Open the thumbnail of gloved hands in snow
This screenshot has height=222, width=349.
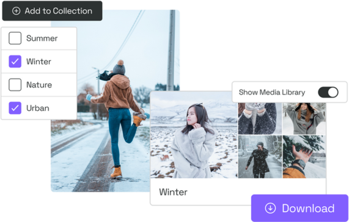pyautogui.click(x=260, y=118)
